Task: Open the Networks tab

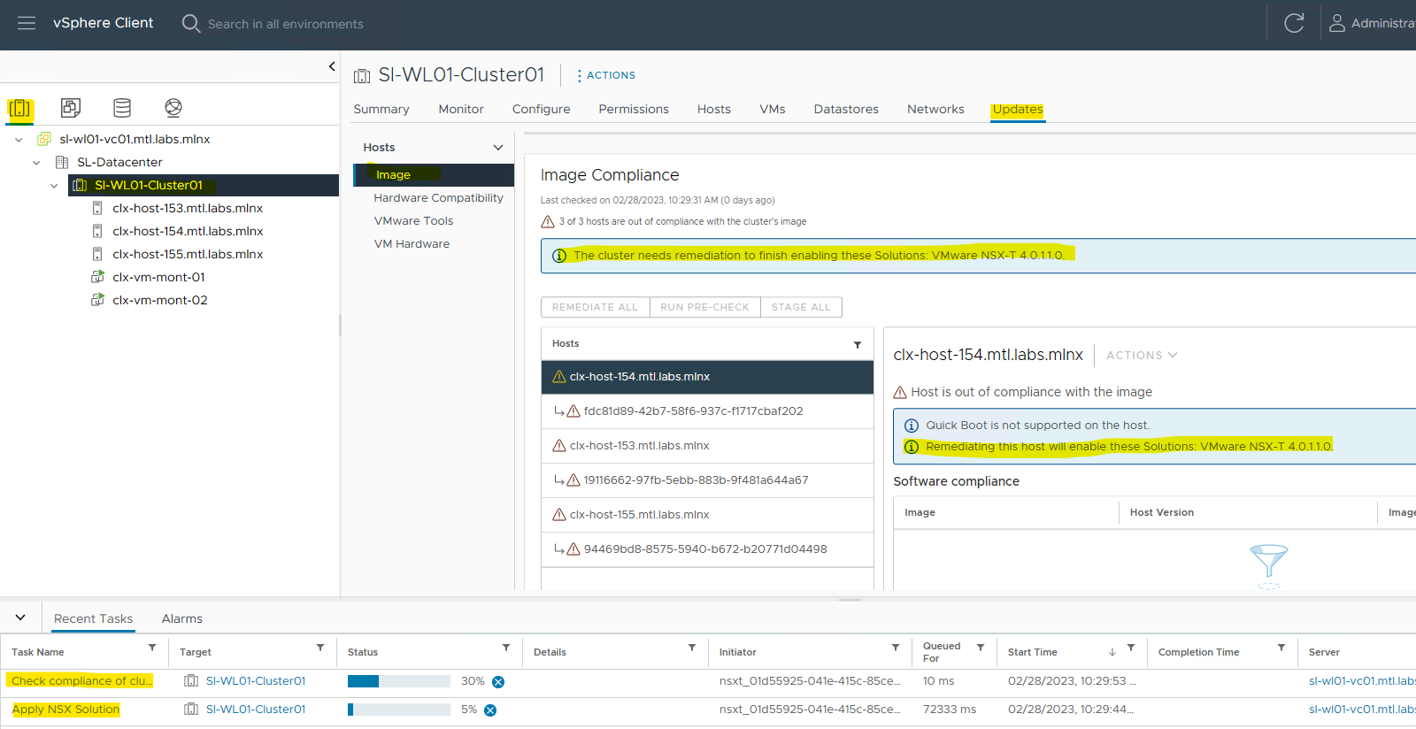Action: click(x=935, y=109)
